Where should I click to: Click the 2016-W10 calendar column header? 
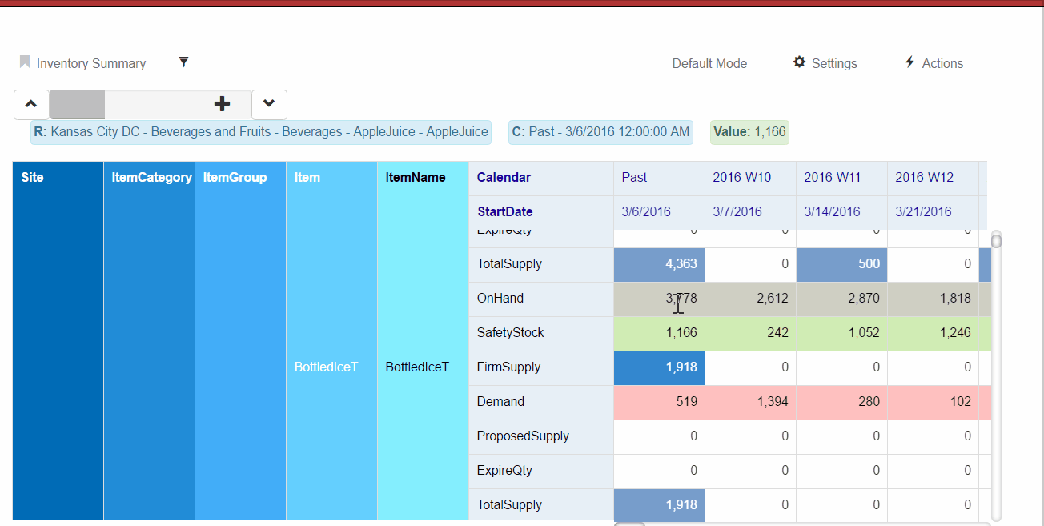point(742,177)
